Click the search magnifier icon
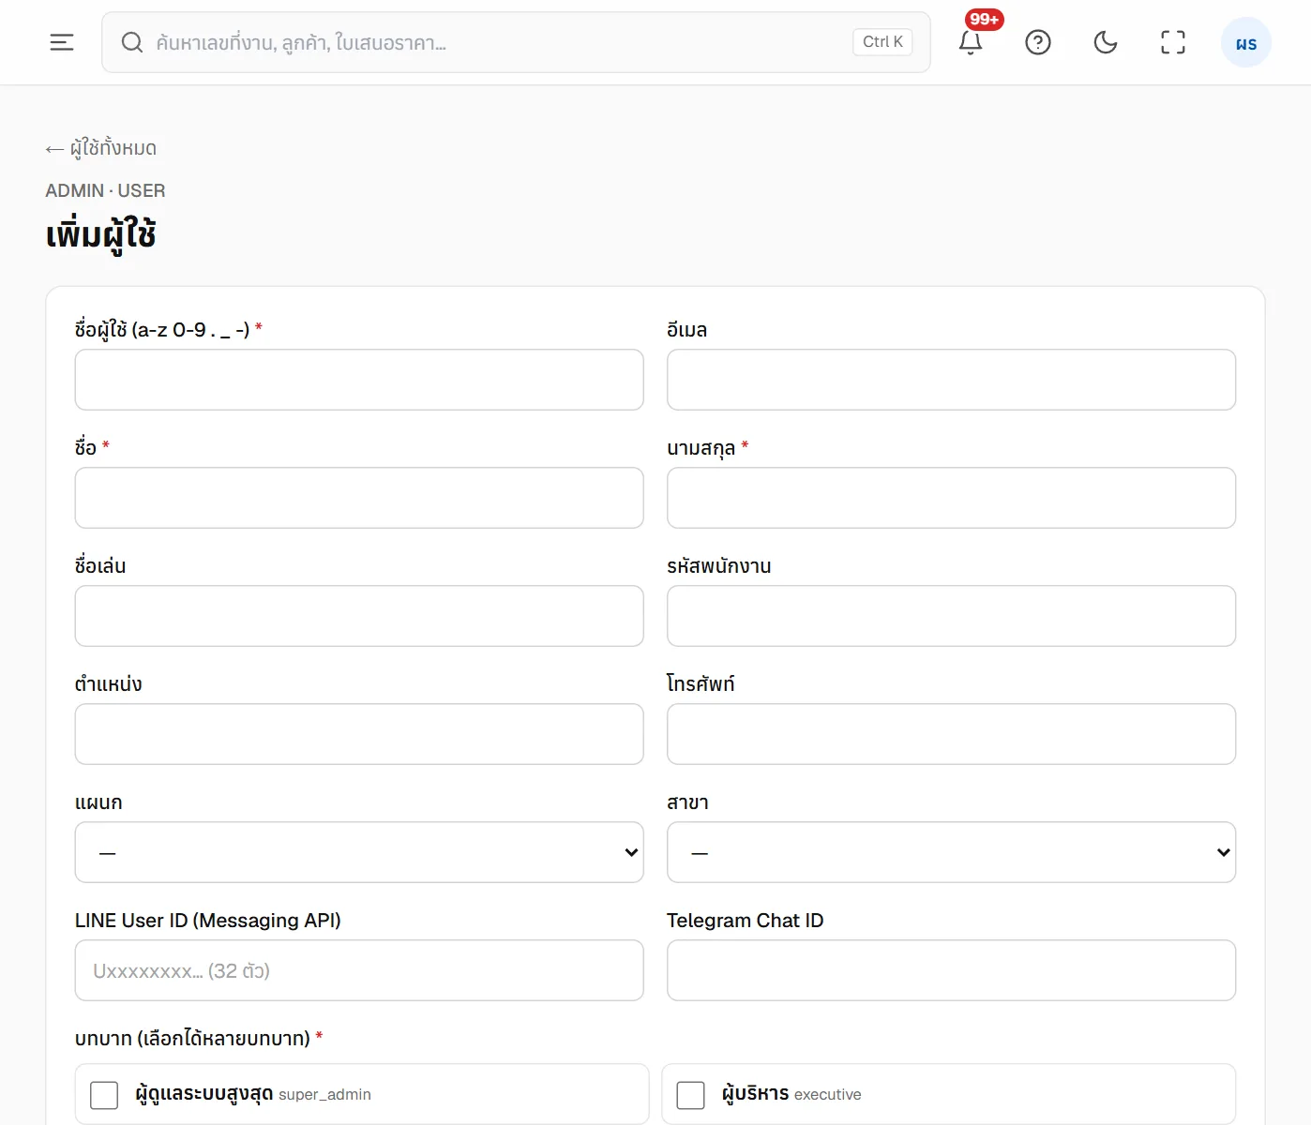1311x1125 pixels. coord(132,42)
